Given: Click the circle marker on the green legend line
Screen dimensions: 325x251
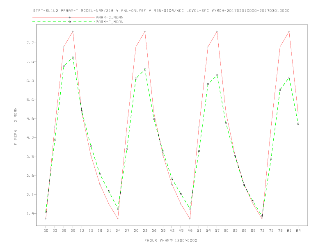Looking at the screenshot, I should (70, 22).
